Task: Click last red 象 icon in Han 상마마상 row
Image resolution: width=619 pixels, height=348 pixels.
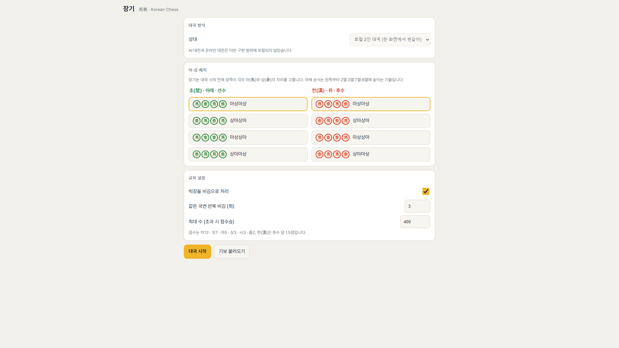Action: [x=346, y=154]
